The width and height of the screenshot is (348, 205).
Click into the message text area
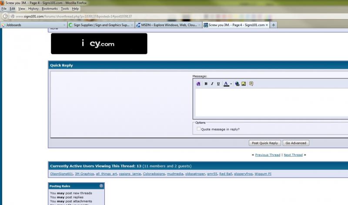pos(271,102)
